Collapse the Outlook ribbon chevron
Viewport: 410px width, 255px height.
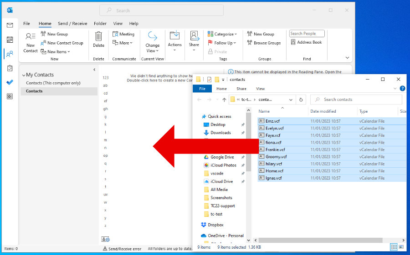coord(347,58)
